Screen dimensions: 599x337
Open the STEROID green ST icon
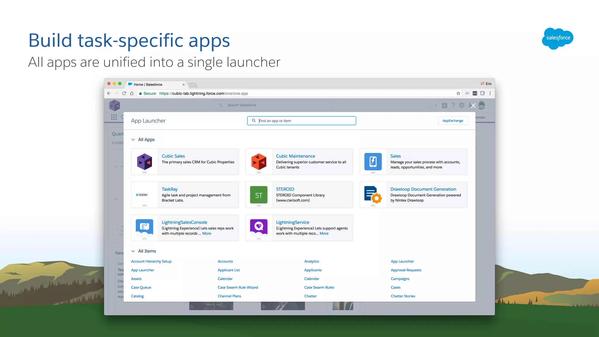pyautogui.click(x=259, y=195)
